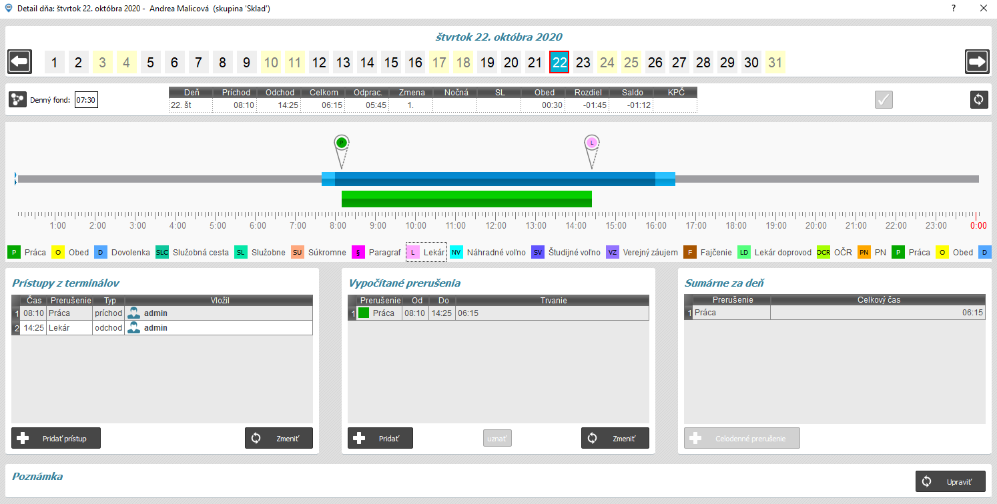Viewport: 997px width, 504px height.
Task: Click admin user icon in 08:10 row
Action: (134, 313)
